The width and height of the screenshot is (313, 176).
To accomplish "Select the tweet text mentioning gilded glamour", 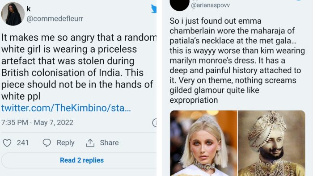I will [237, 61].
